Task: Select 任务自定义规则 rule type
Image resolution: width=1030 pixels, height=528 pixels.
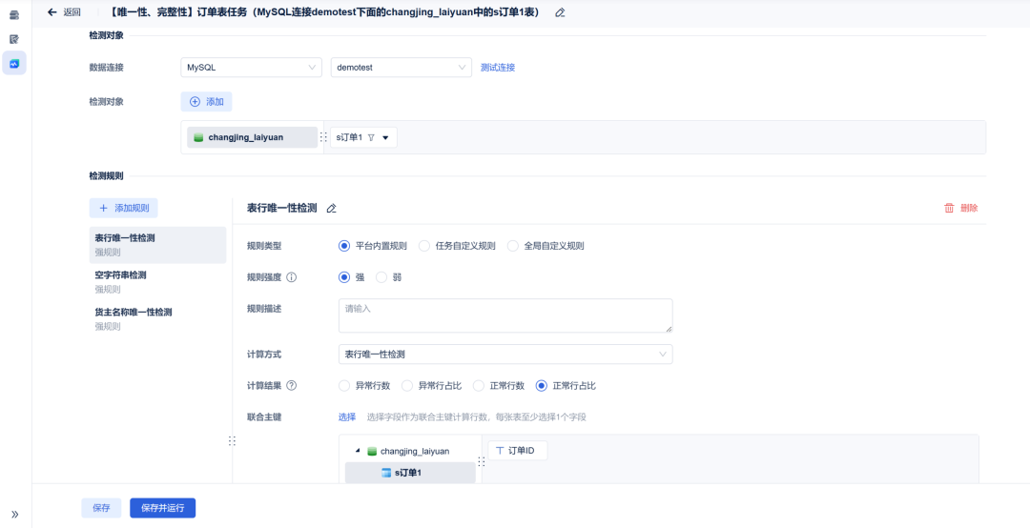Action: point(457,246)
